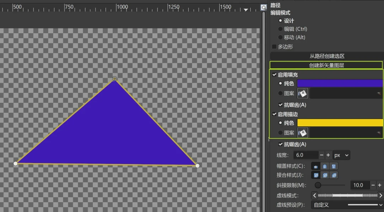
Task: Select the round cap style icon
Action: [x=325, y=166]
